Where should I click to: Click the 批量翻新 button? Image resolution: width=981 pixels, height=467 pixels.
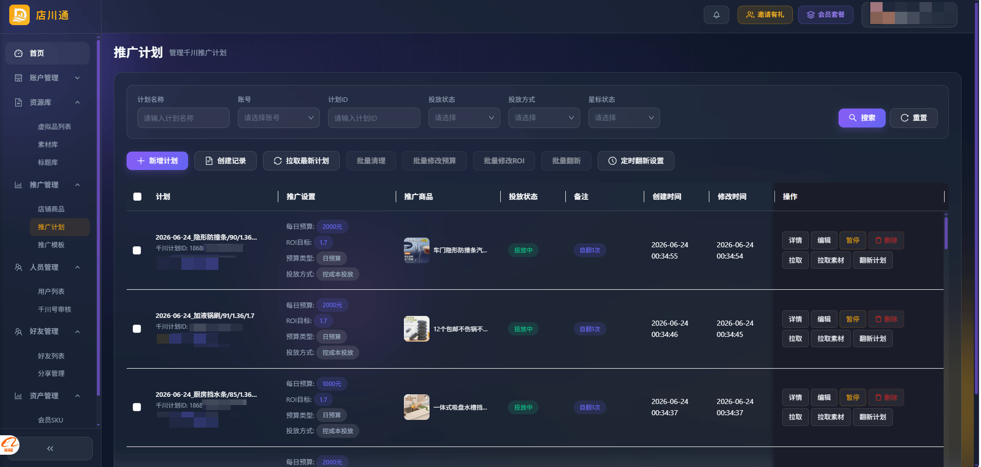(x=566, y=161)
